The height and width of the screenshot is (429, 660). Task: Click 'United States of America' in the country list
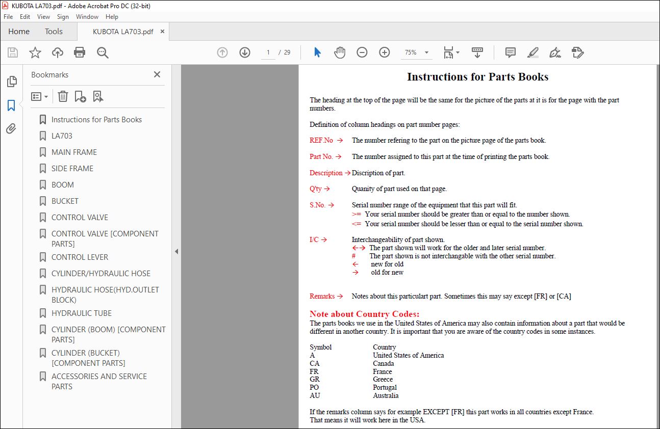tap(409, 356)
